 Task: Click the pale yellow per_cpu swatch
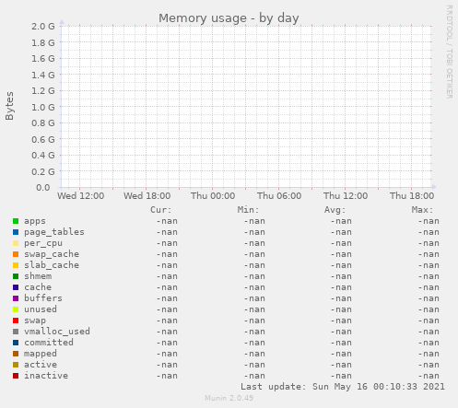[16, 243]
